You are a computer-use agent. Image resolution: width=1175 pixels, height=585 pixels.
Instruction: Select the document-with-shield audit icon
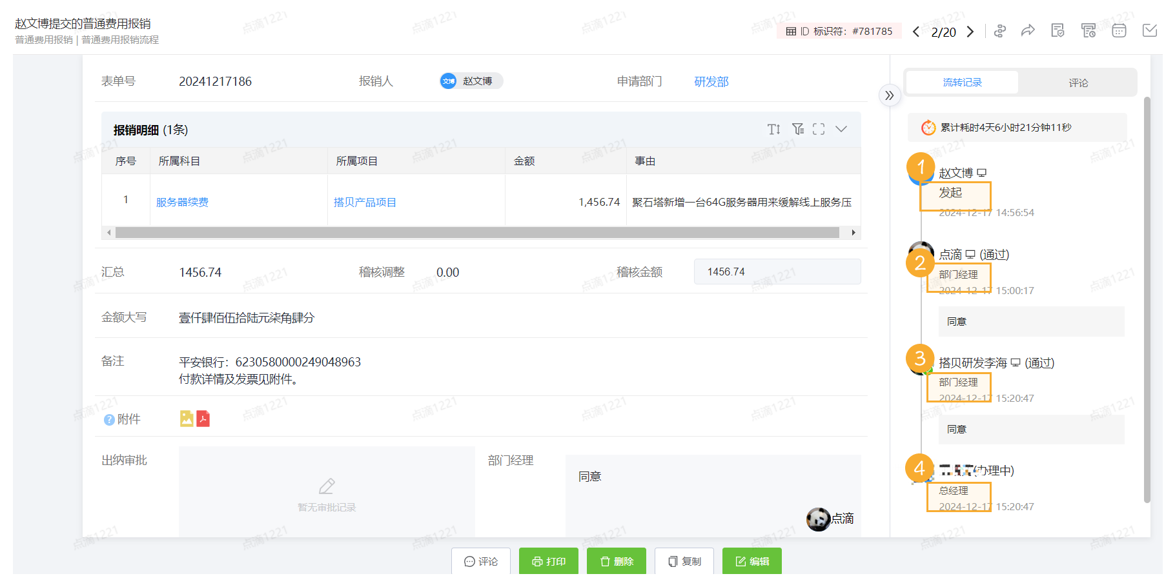point(1058,30)
